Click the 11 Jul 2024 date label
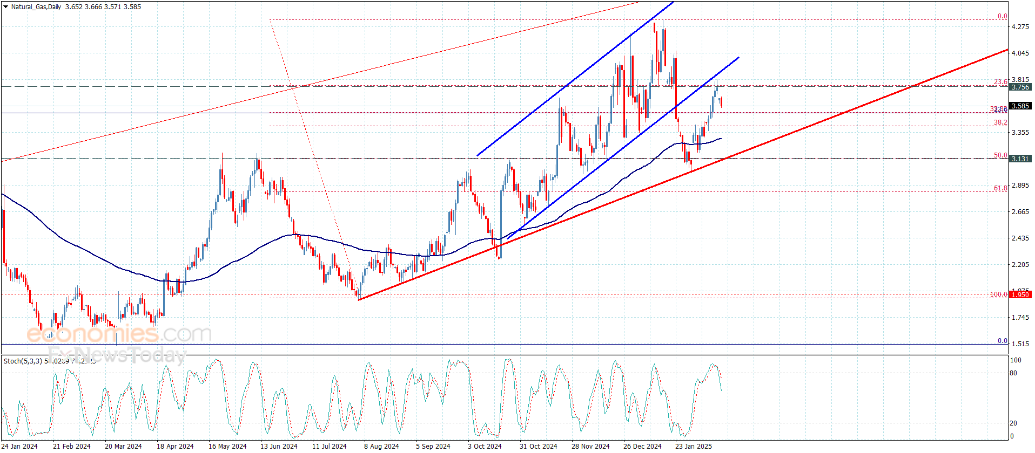1035x453 pixels. pyautogui.click(x=330, y=446)
